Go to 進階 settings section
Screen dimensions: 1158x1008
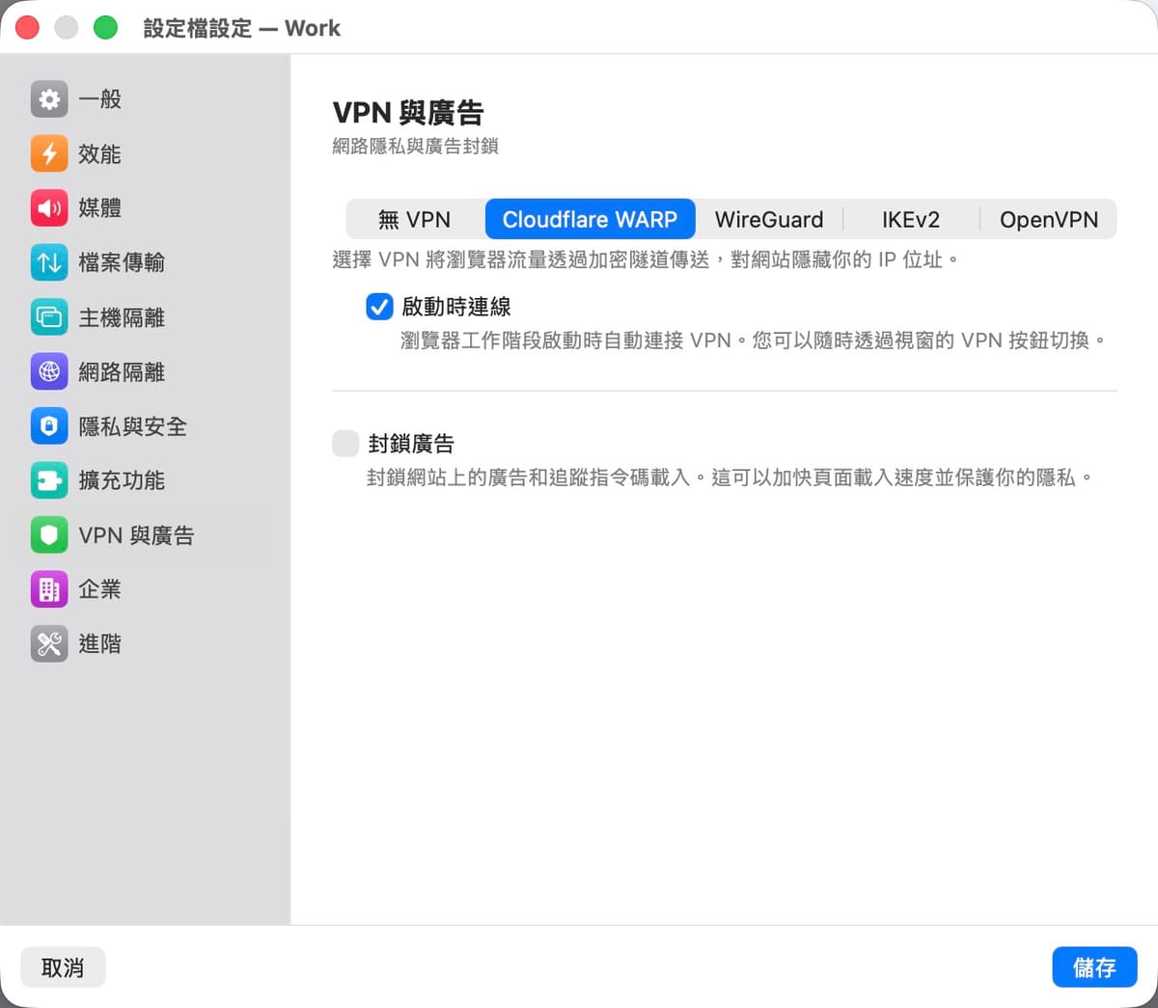[x=145, y=644]
